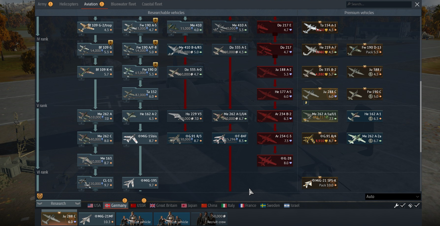Select the MiG-19S jet card
The height and width of the screenshot is (226, 440).
(x=140, y=183)
